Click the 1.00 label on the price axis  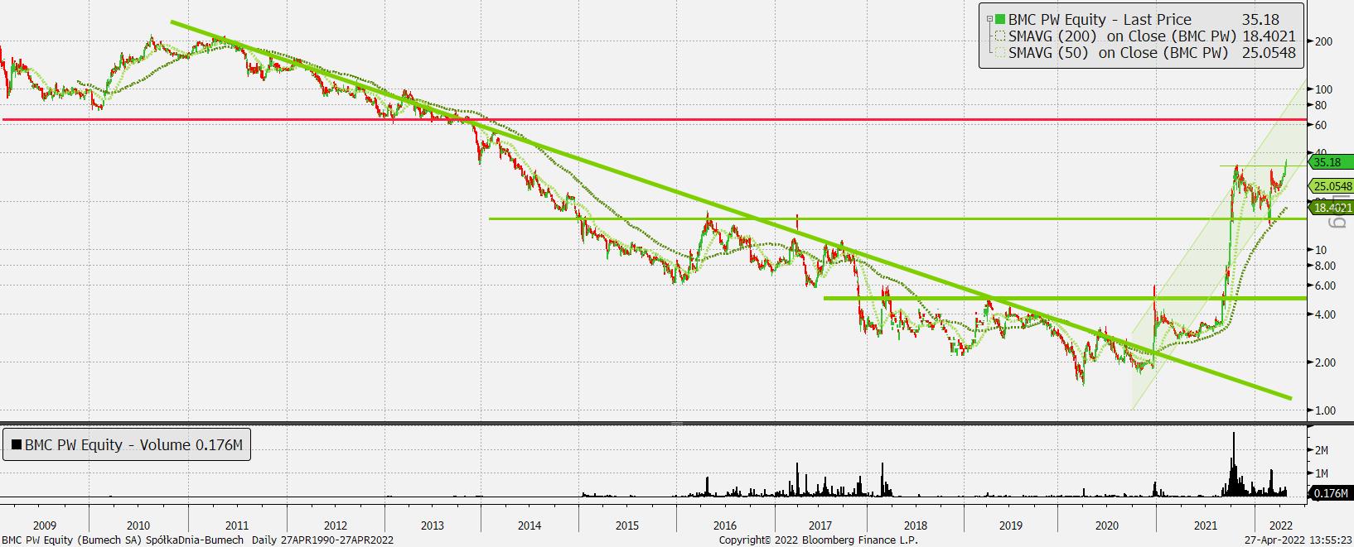1326,410
